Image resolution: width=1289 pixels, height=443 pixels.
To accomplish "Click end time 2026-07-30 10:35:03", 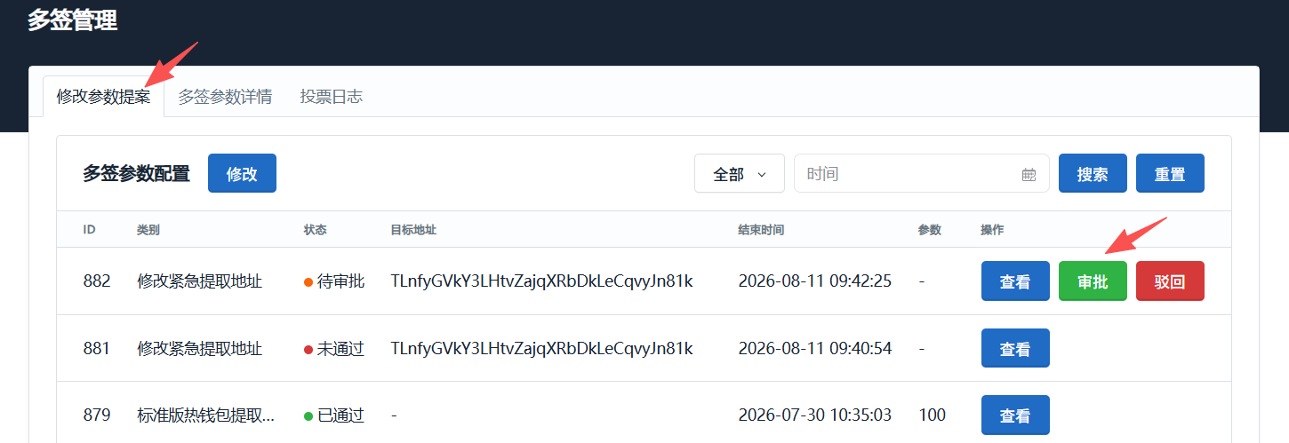I will pos(815,415).
